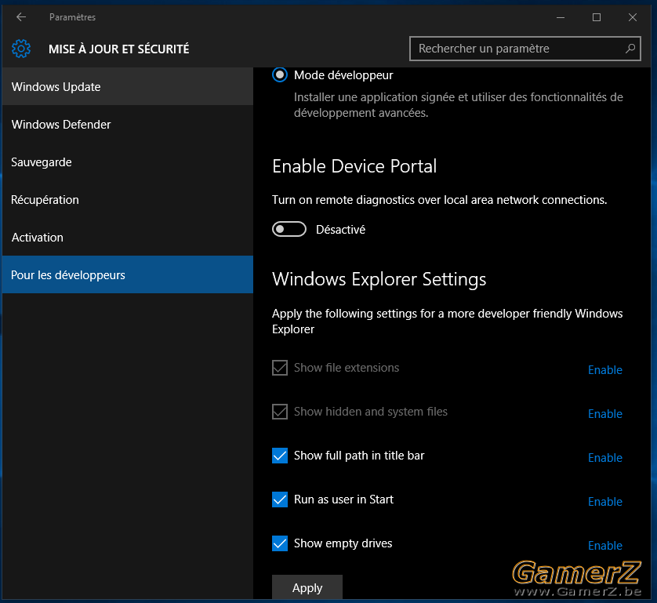
Task: Uncheck Show empty drives
Action: click(280, 543)
